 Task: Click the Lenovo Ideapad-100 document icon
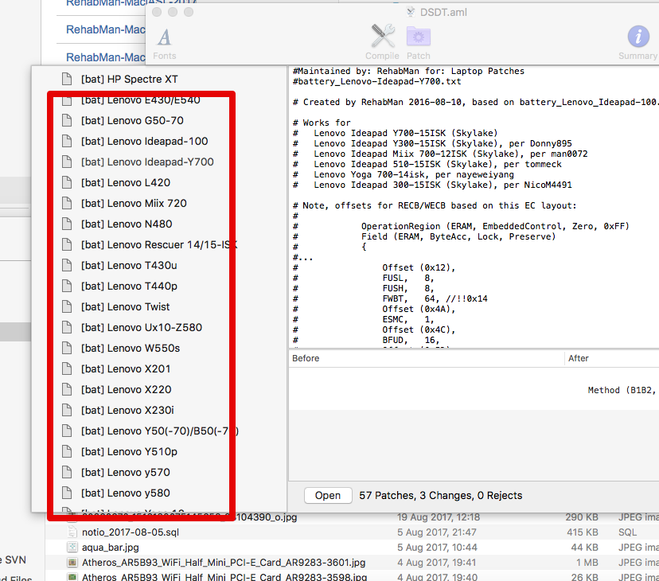[66, 141]
